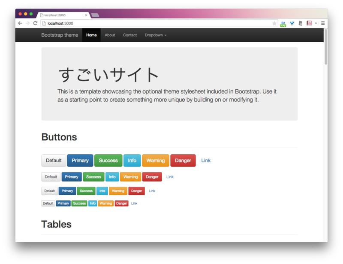Click extra-small Primary button
This screenshot has width=343, height=264.
pyautogui.click(x=63, y=203)
